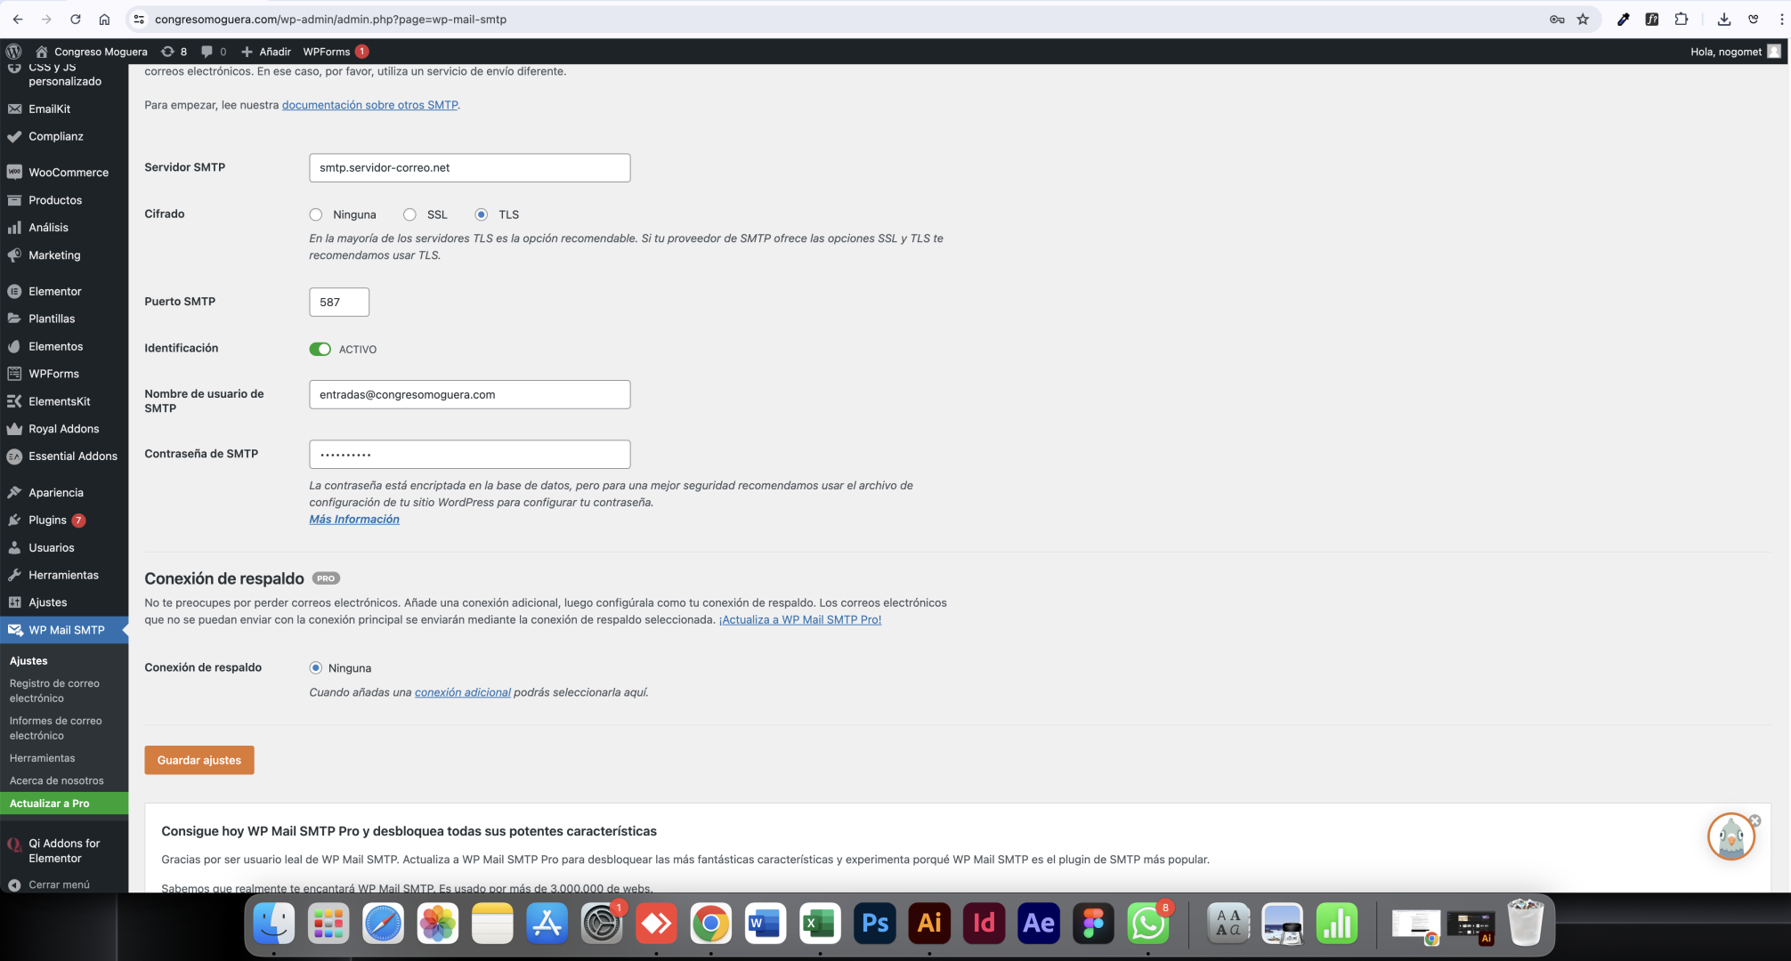Click the Contraseña de SMTP field
Screen dimensions: 1791x961
[470, 455]
